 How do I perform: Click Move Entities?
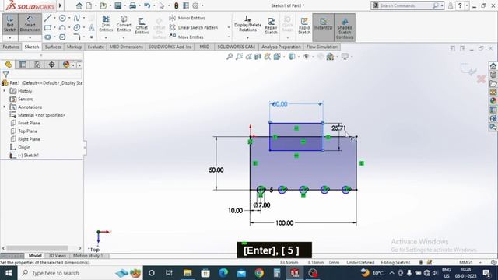(187, 37)
